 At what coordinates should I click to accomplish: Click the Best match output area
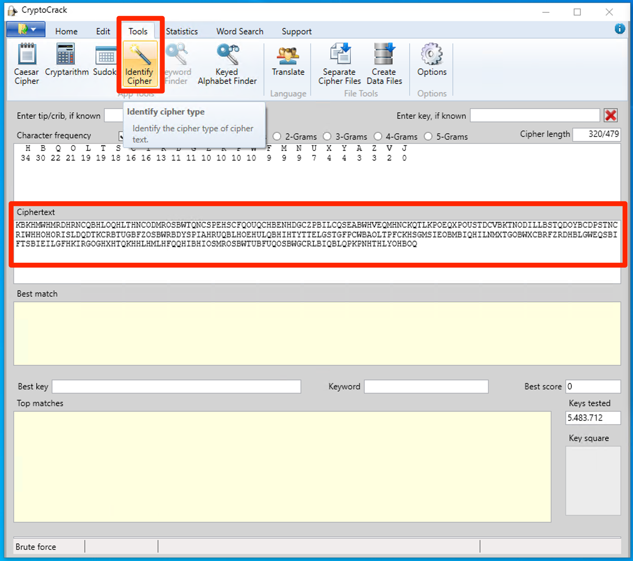tap(317, 334)
